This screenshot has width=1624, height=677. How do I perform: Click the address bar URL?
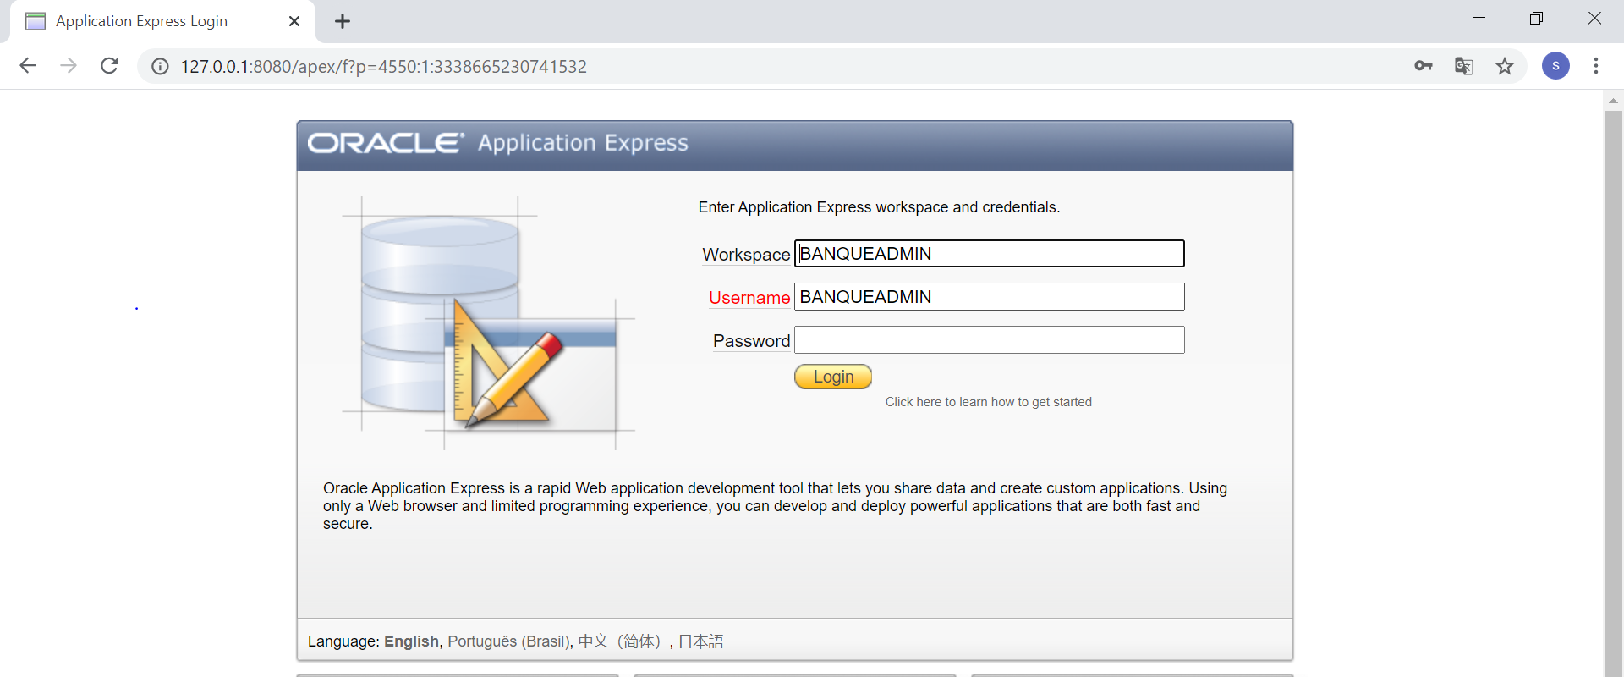pyautogui.click(x=383, y=66)
